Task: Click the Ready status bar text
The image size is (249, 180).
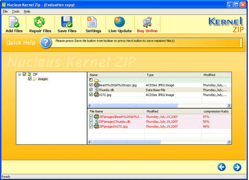Action: click(x=6, y=177)
